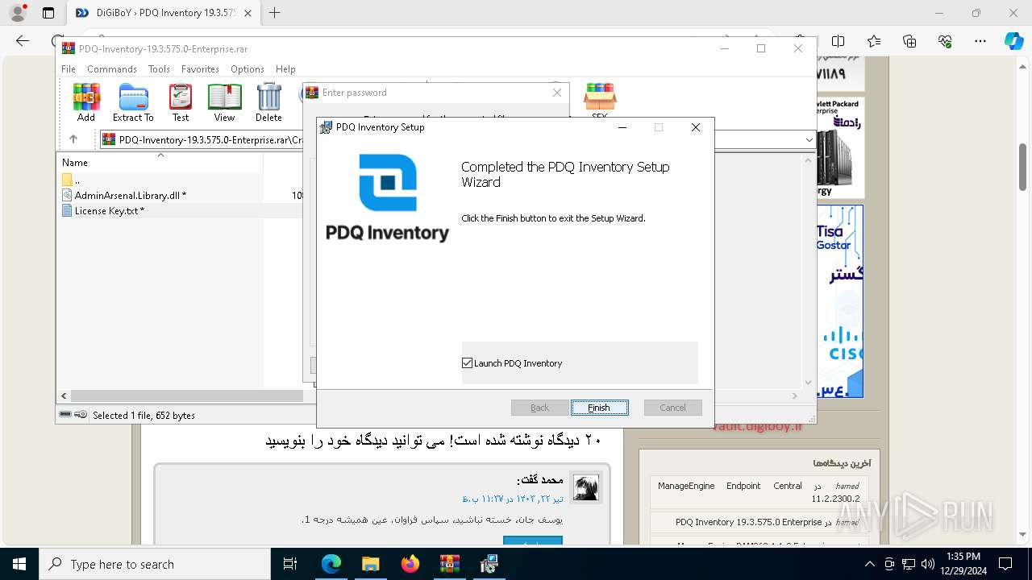Click Back in PDQ Inventory Setup
Viewport: 1032px width, 580px height.
point(539,408)
